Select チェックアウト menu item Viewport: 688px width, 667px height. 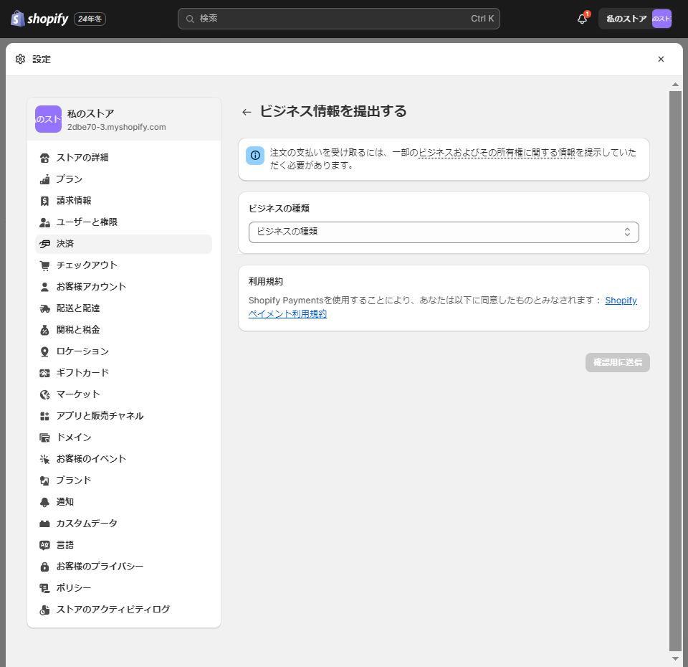click(123, 265)
